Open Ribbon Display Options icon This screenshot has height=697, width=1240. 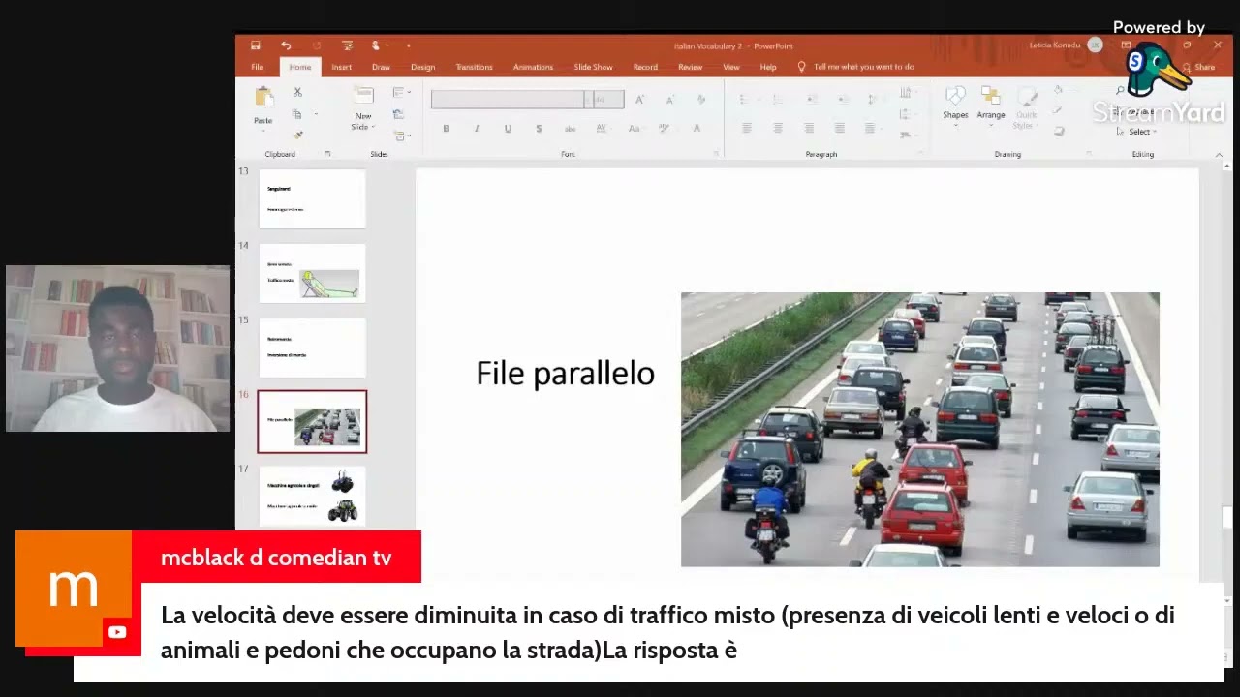point(1126,45)
